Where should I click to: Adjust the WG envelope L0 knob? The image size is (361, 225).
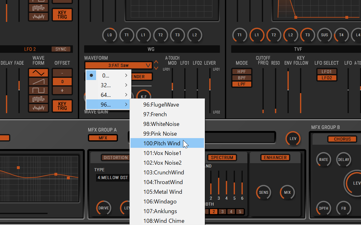[x=109, y=35]
